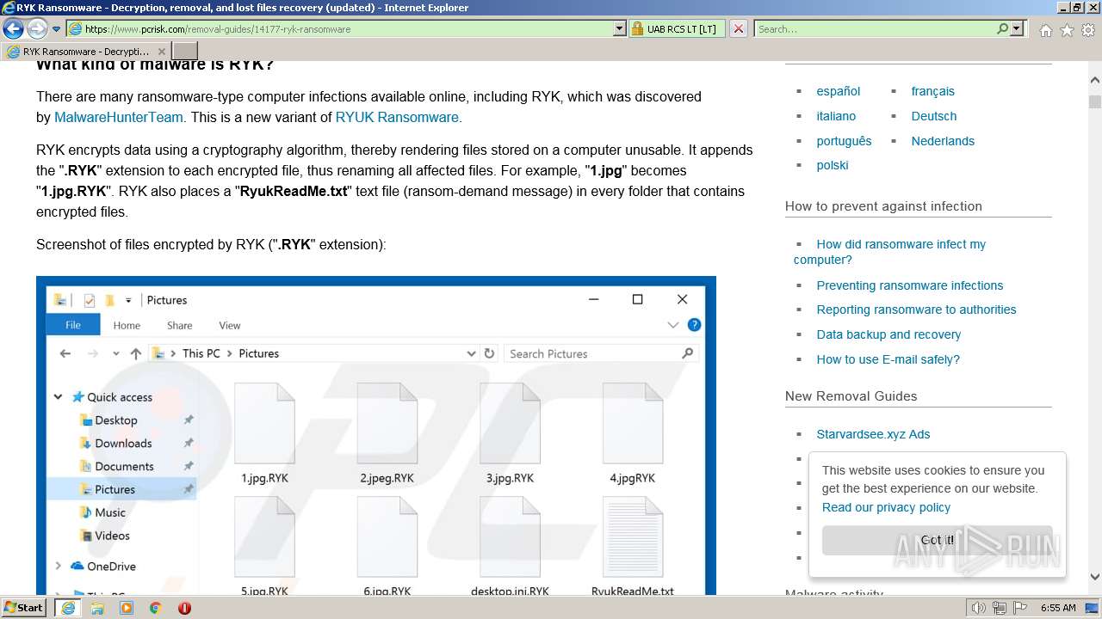Switch language to Nederlands
Viewport: 1102px width, 619px height.
(x=943, y=141)
